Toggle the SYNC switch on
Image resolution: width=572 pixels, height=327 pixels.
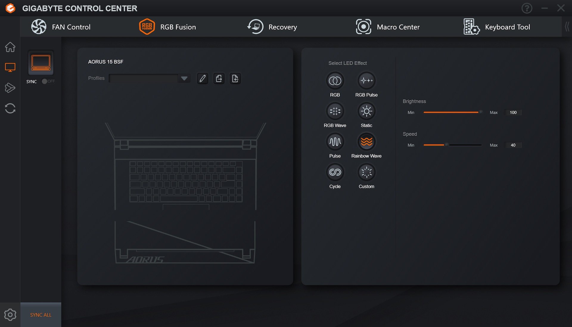click(48, 81)
